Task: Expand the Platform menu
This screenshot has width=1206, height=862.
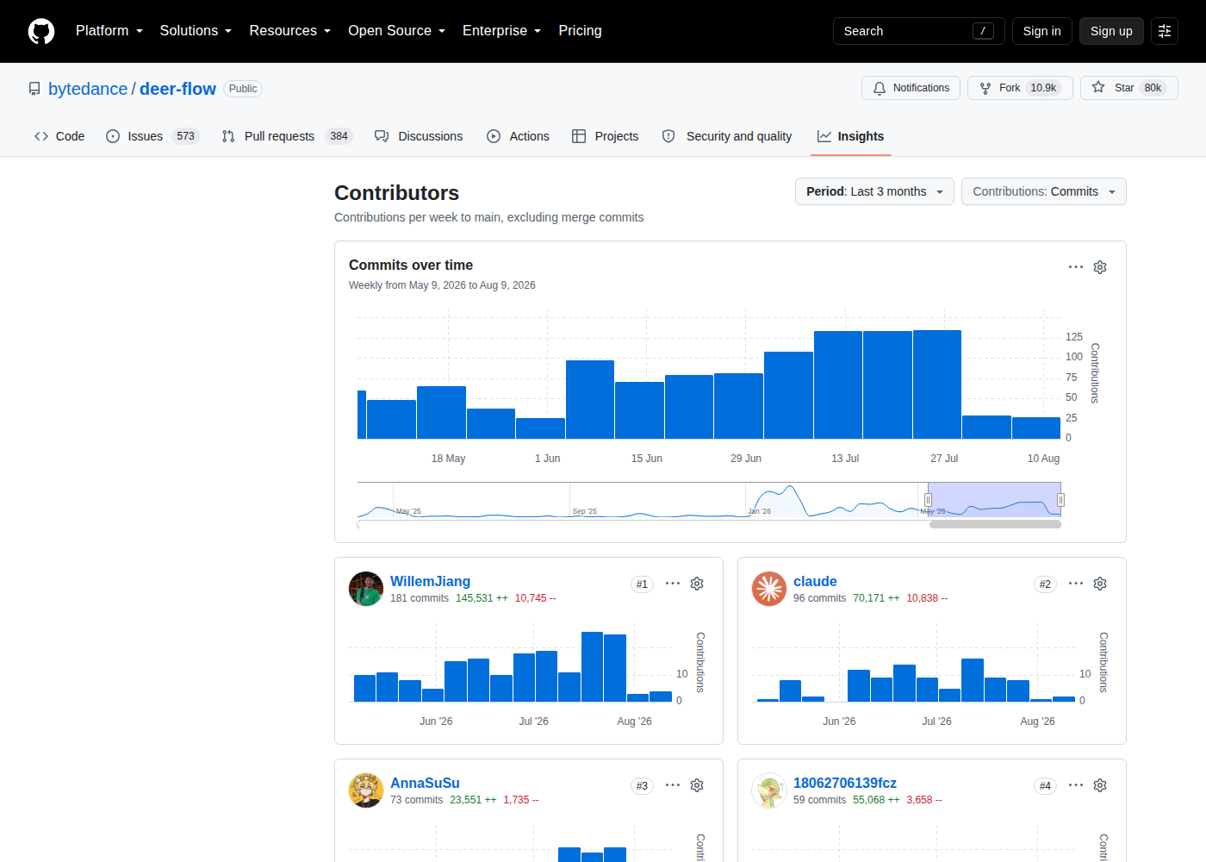Action: (x=109, y=31)
